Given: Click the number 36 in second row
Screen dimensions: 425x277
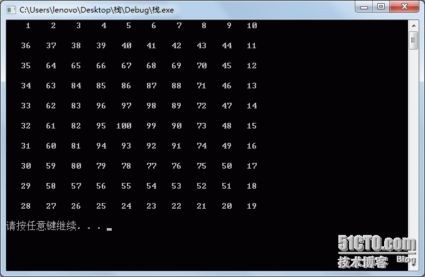Looking at the screenshot, I should (26, 46).
